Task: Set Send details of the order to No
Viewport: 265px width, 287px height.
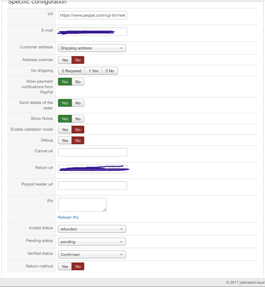Action: [78, 103]
